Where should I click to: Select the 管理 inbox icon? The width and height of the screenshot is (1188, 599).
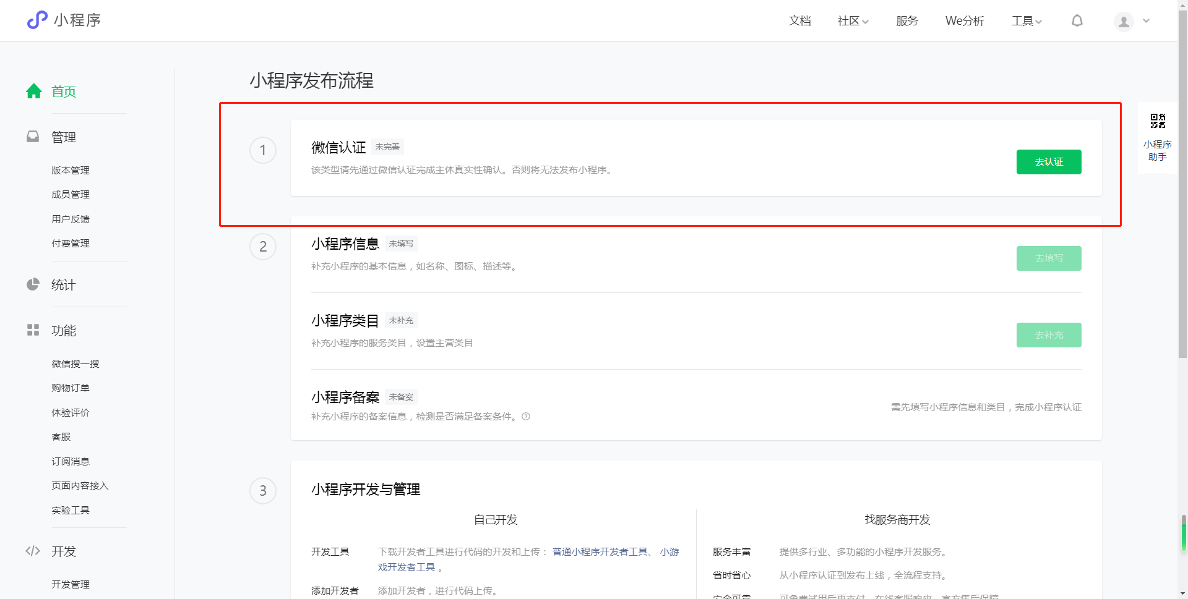[33, 137]
